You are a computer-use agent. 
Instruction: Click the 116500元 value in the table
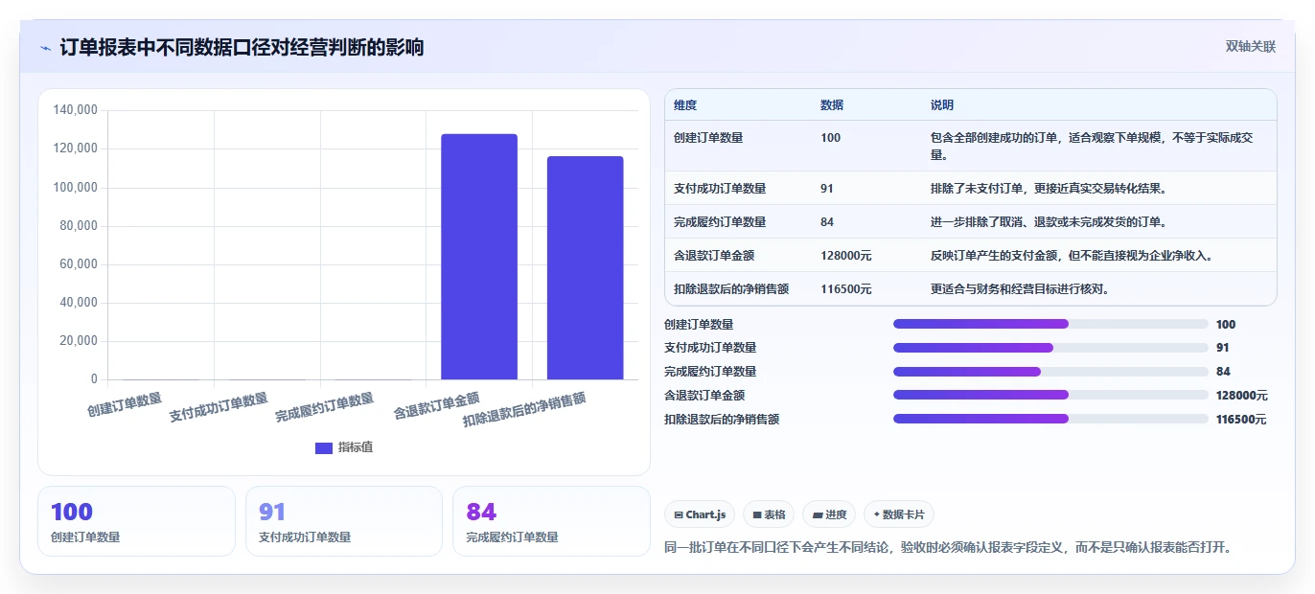point(846,289)
